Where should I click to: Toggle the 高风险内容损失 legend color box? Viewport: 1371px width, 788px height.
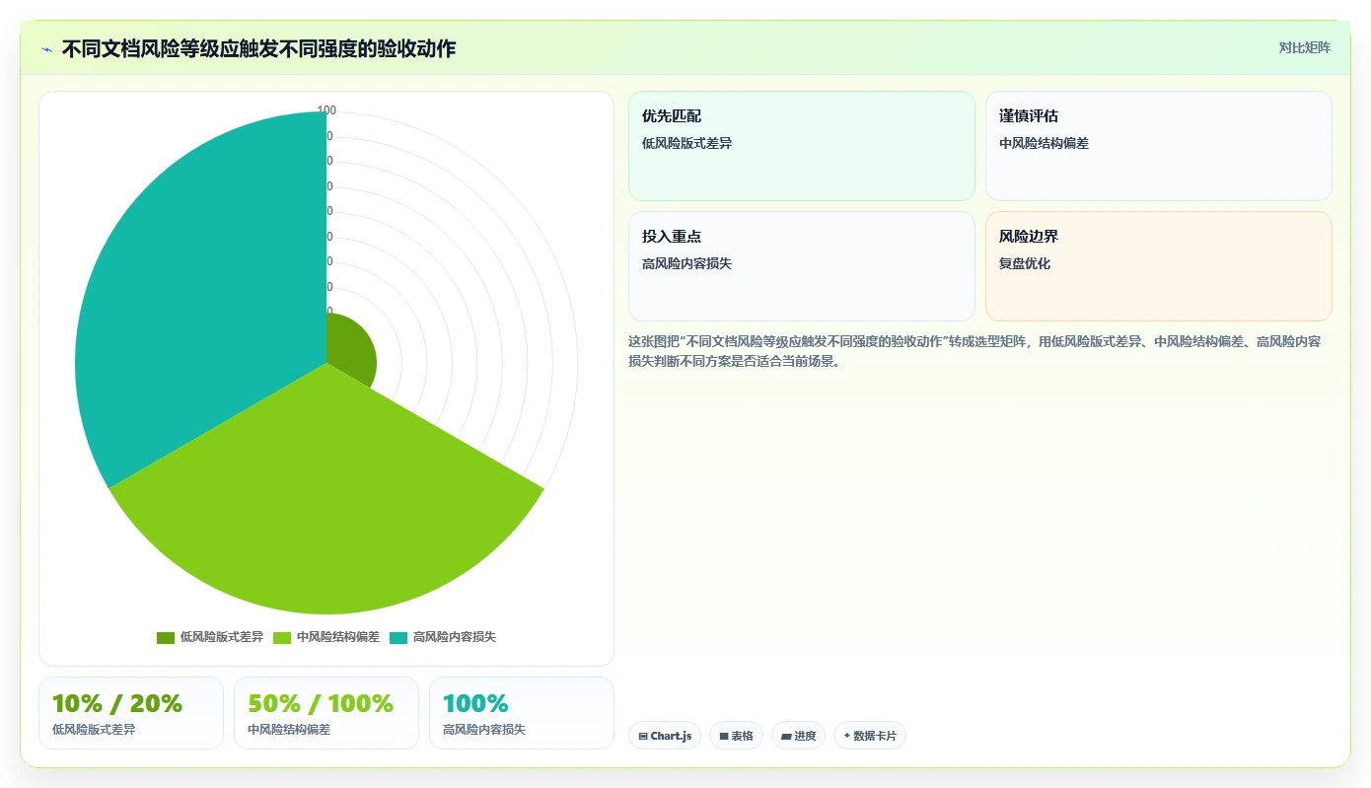tap(398, 637)
